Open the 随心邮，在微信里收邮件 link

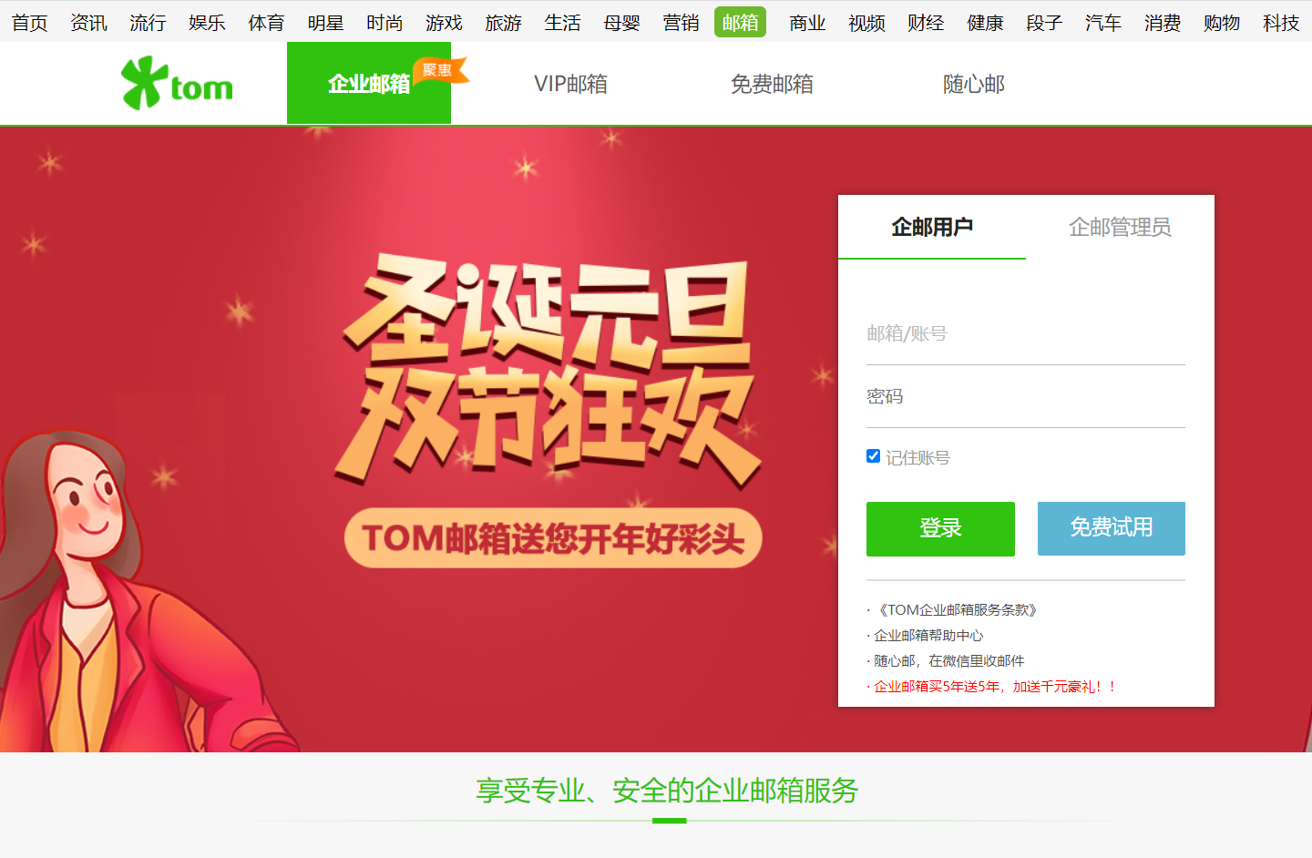948,661
